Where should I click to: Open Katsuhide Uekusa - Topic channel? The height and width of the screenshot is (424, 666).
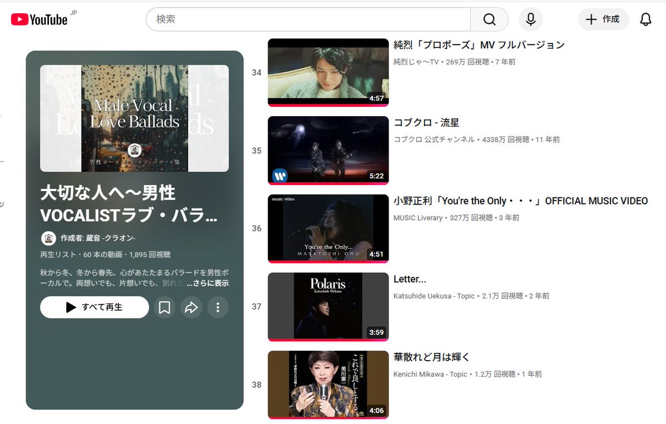(434, 296)
